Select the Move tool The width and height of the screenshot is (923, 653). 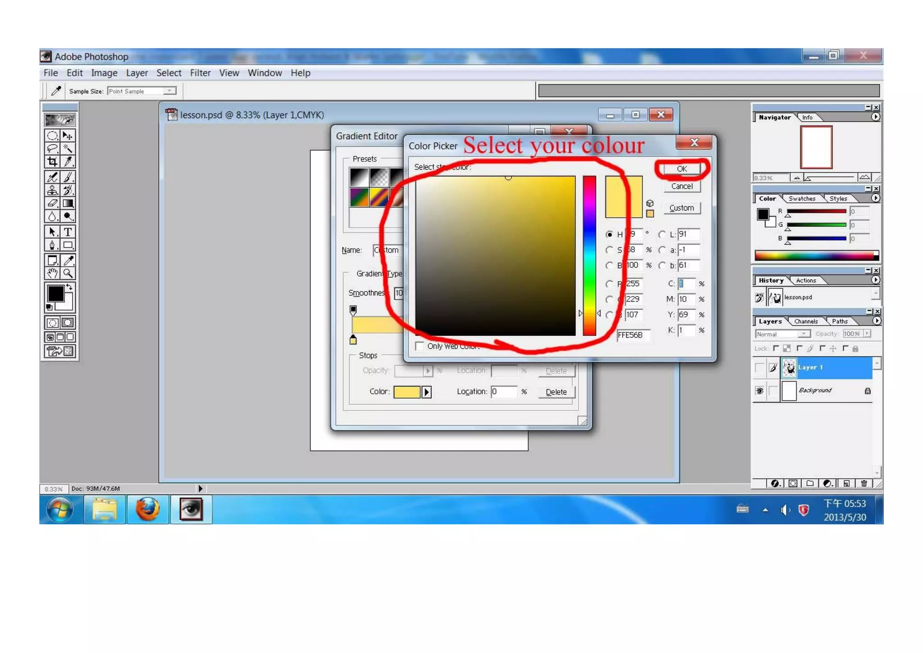68,136
